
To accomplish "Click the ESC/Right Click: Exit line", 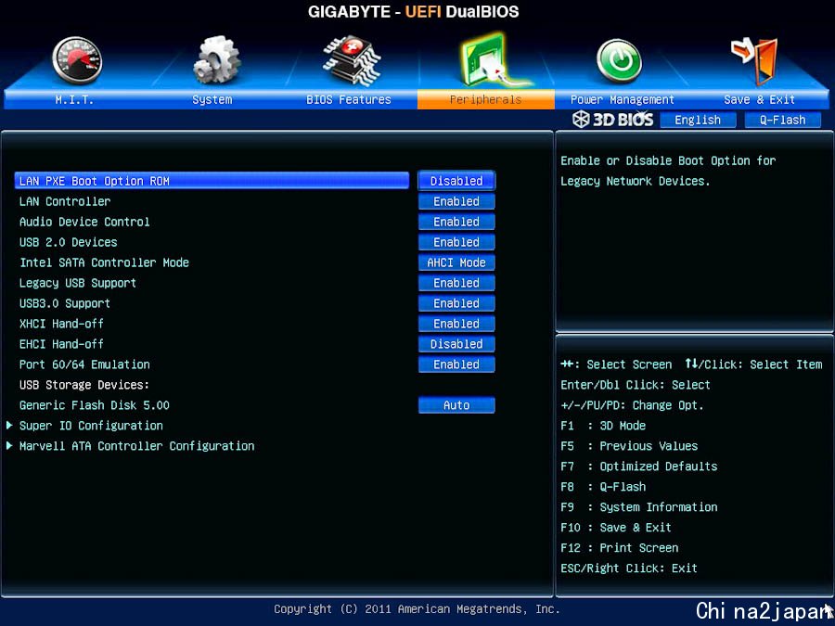I will point(629,568).
